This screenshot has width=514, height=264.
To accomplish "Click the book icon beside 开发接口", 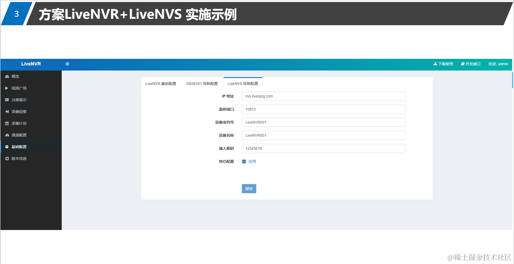I will [x=463, y=64].
